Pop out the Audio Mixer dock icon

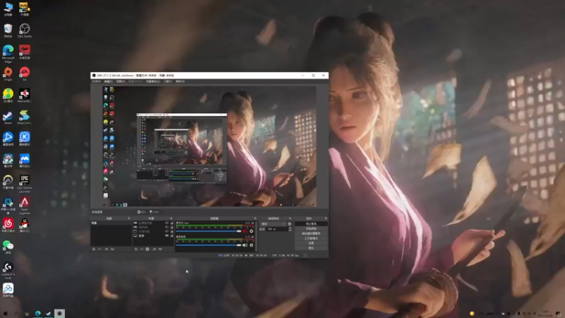(x=255, y=218)
